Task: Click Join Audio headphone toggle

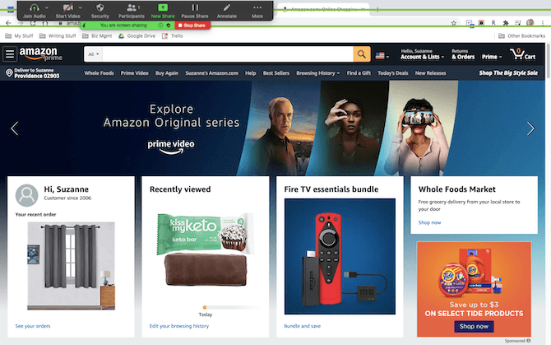Action: pos(34,7)
